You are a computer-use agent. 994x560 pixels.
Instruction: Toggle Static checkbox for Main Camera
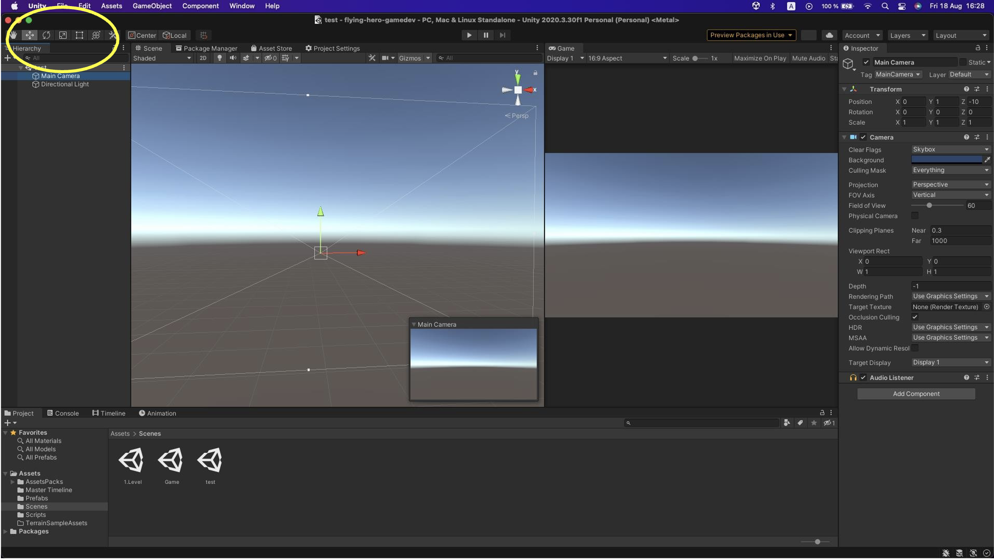pyautogui.click(x=963, y=62)
